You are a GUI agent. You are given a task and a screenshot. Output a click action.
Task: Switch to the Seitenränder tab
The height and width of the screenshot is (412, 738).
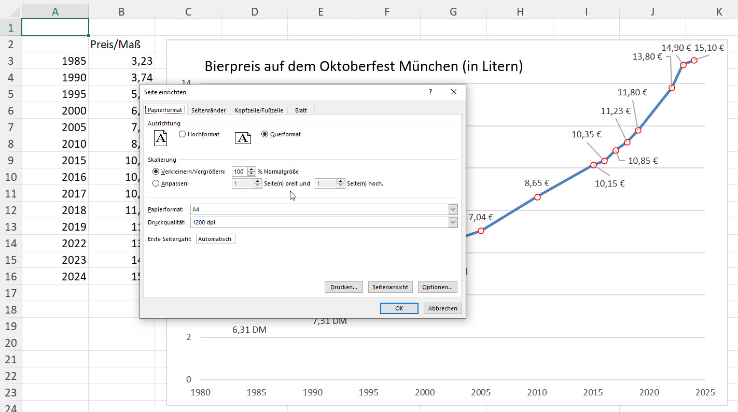pos(208,110)
